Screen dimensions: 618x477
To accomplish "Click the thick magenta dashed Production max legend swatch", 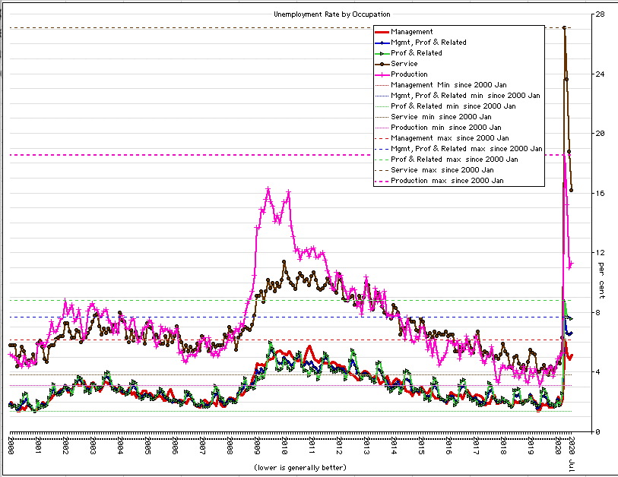I will (382, 181).
